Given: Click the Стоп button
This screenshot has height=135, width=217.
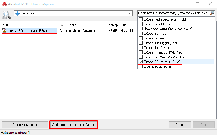Looking at the screenshot, I should coord(204,125).
